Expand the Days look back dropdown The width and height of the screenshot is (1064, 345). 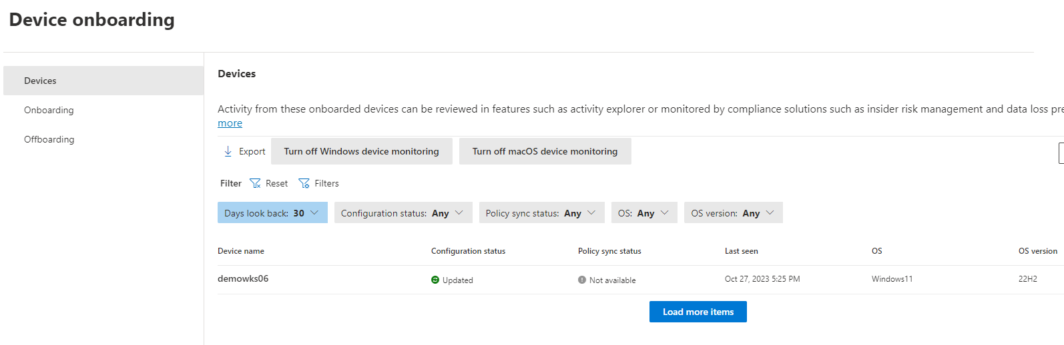[x=272, y=213]
